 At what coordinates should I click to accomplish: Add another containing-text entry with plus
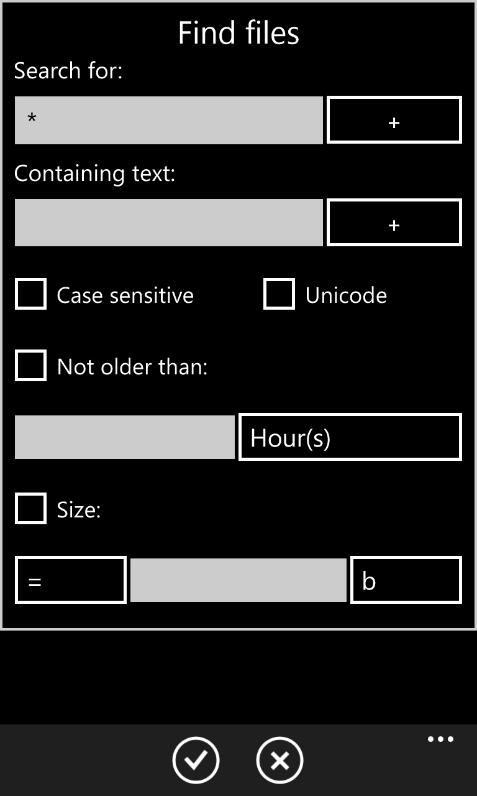click(x=394, y=223)
